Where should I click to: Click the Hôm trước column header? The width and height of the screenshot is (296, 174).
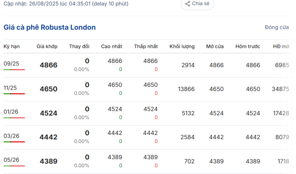248,46
